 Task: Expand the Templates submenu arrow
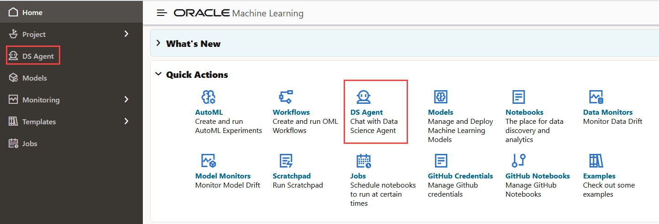point(126,122)
